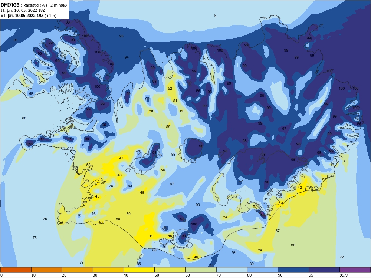Click the 30–40 amber legend swatch
The height and width of the screenshot is (278, 371).
108,270
